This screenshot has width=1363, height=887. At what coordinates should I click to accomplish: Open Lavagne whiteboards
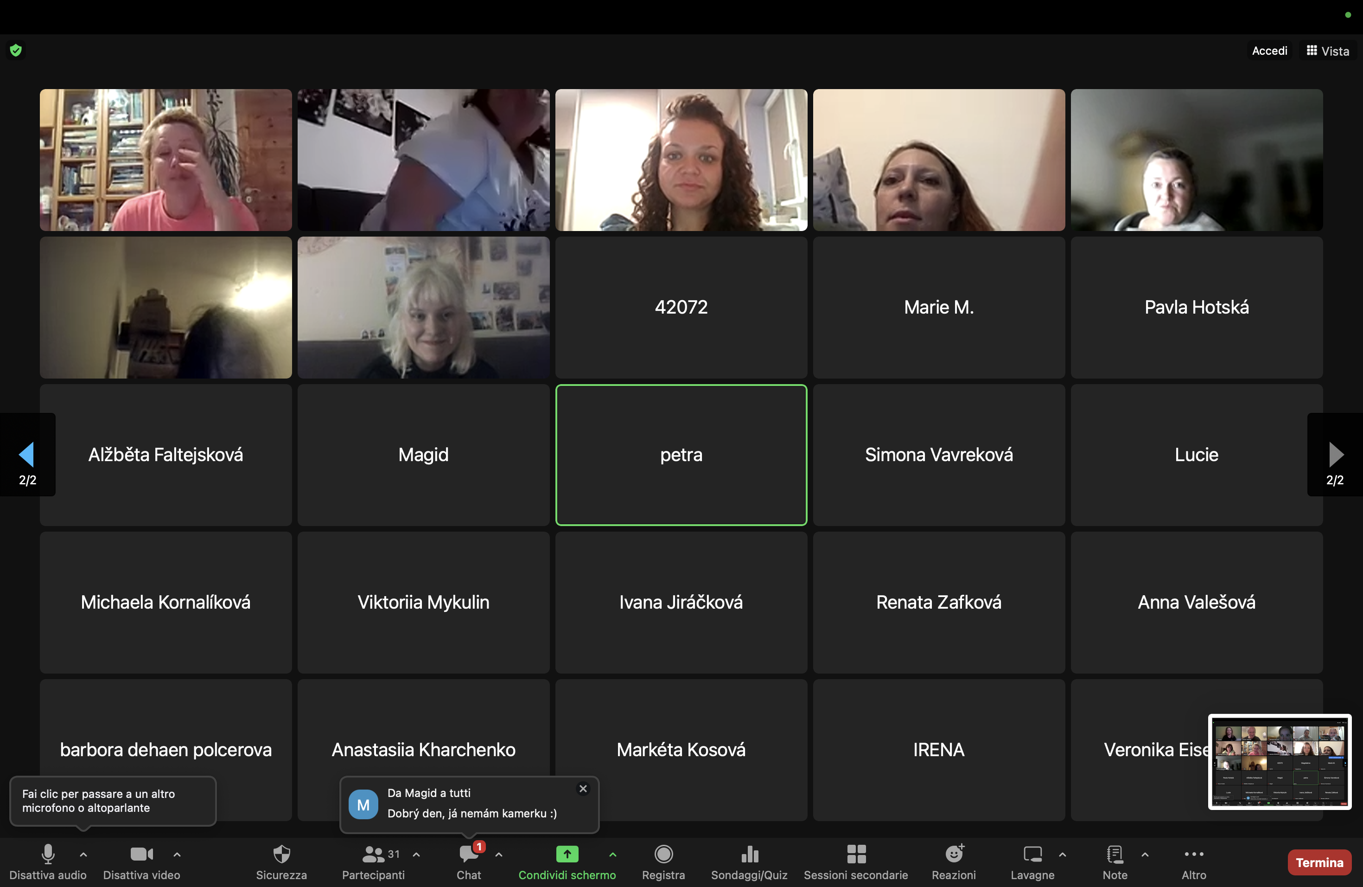point(1032,862)
